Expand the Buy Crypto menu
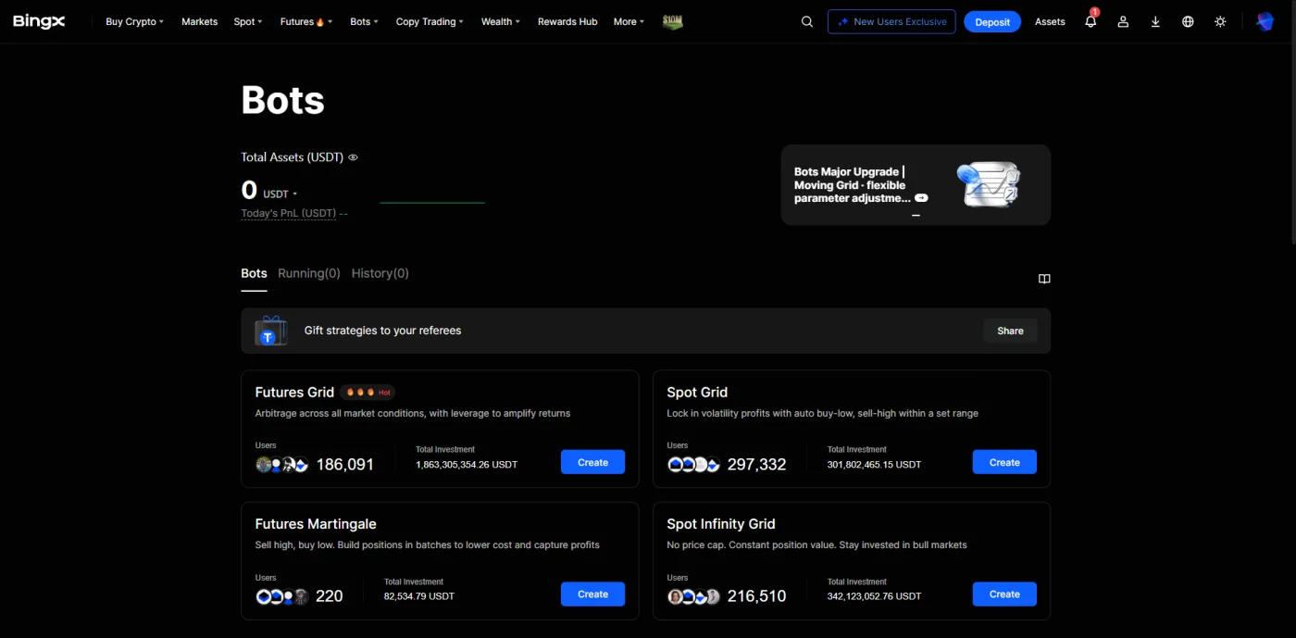This screenshot has height=638, width=1296. pos(134,21)
